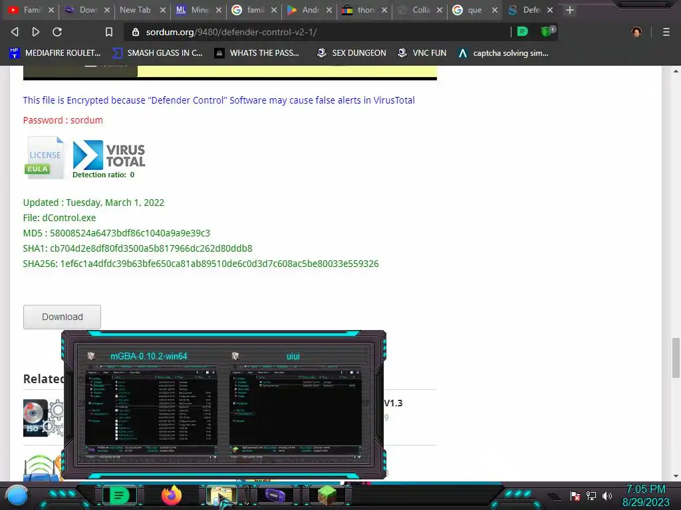Viewport: 681px width, 510px height.
Task: Click the 'Password : sordum' text
Action: (x=63, y=120)
